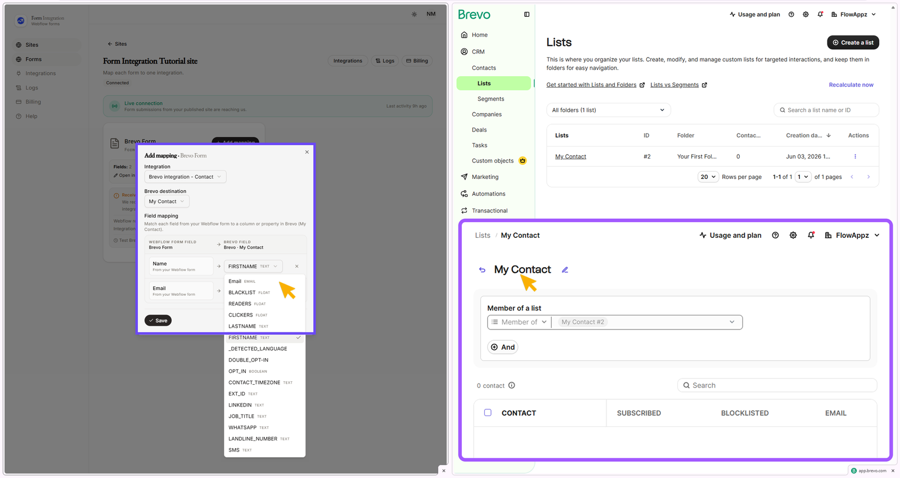Open Segments under CRM in Brevo

point(490,99)
